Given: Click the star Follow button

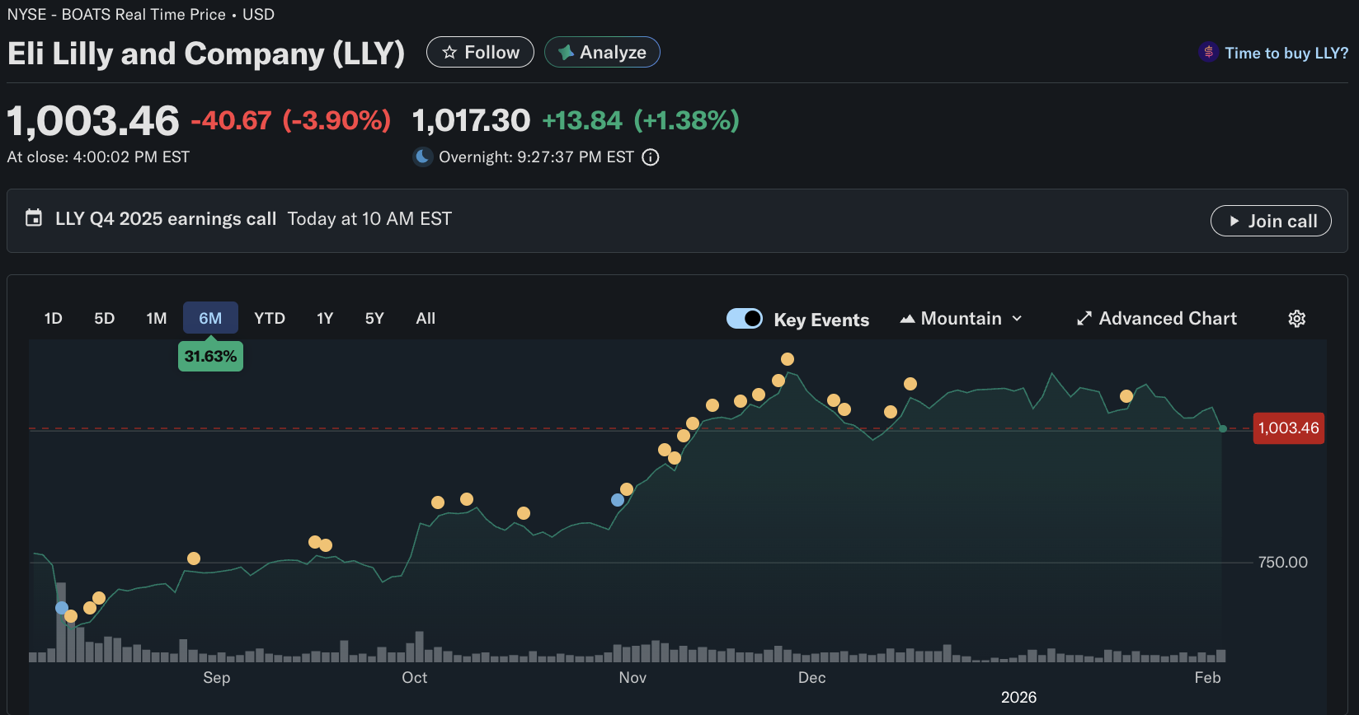Looking at the screenshot, I should (x=480, y=52).
